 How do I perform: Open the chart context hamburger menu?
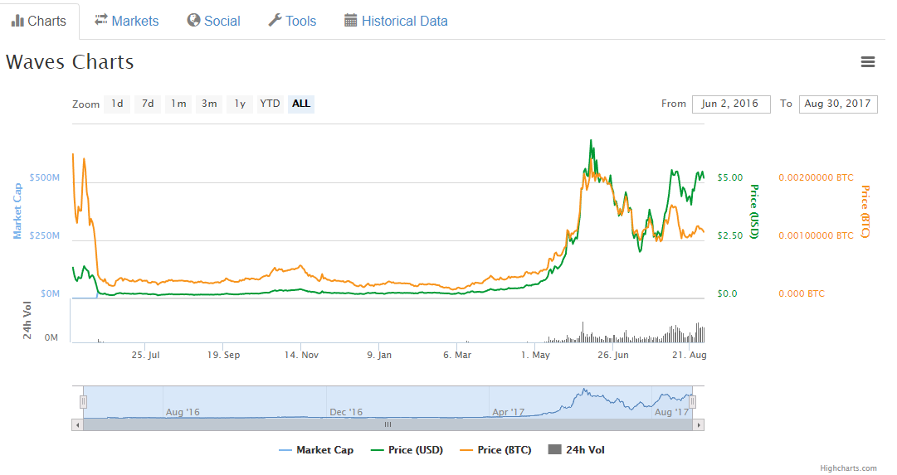868,61
